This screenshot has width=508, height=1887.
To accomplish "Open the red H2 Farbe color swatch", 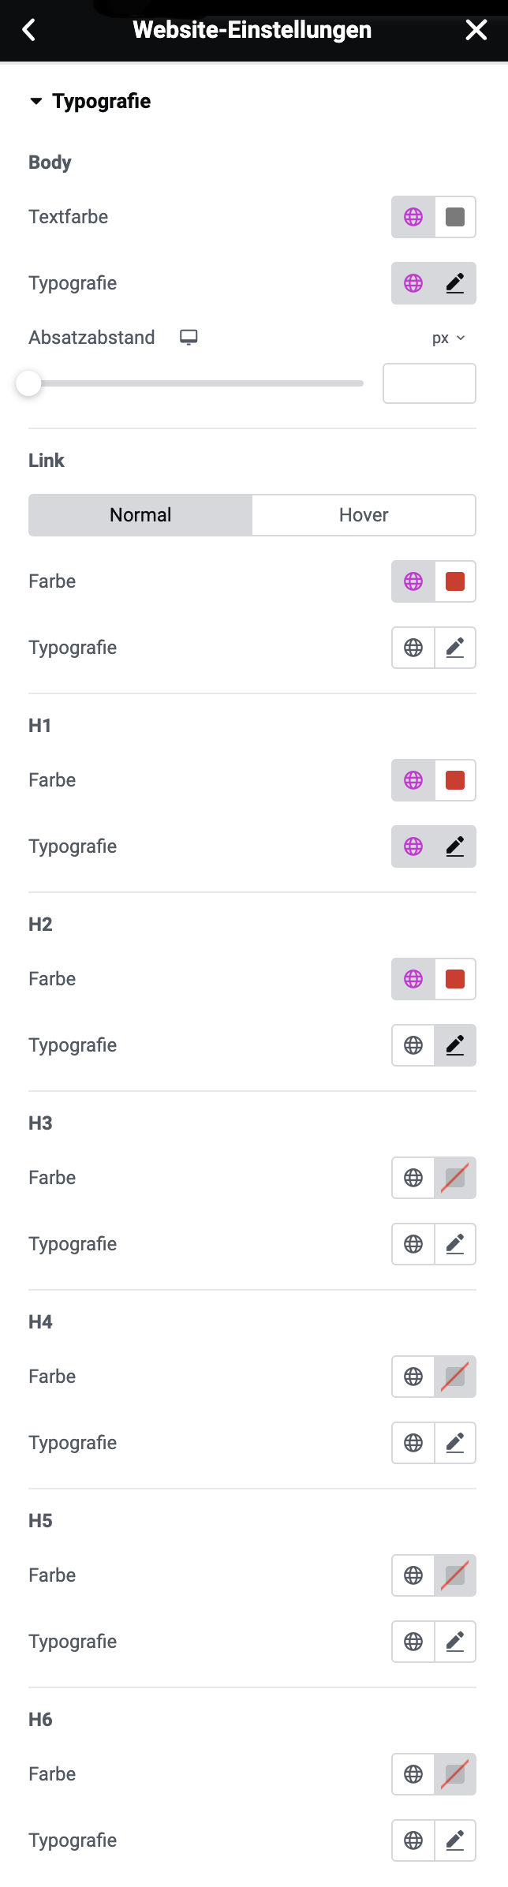I will tap(455, 979).
